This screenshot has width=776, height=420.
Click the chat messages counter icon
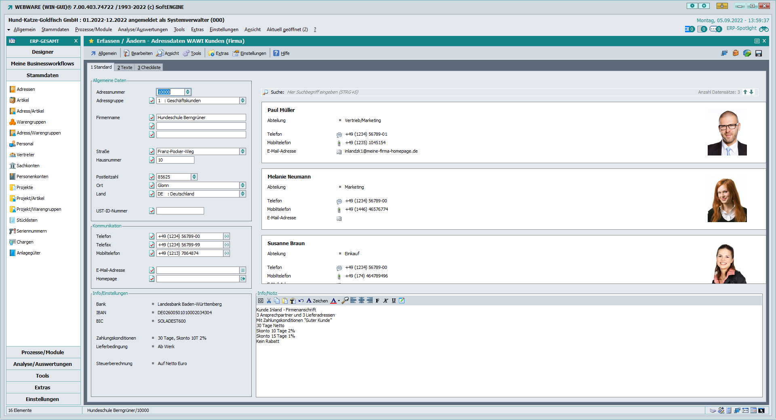(x=715, y=29)
